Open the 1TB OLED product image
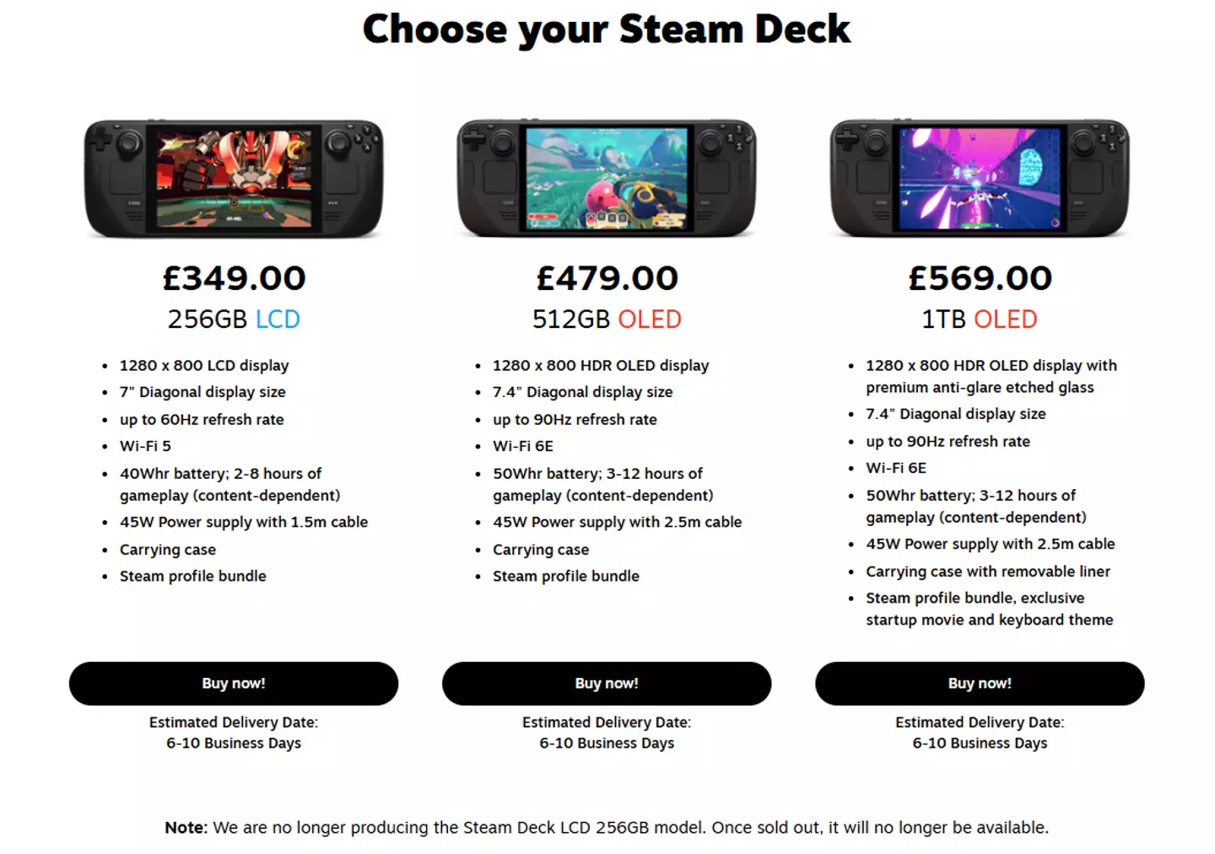 coord(980,179)
